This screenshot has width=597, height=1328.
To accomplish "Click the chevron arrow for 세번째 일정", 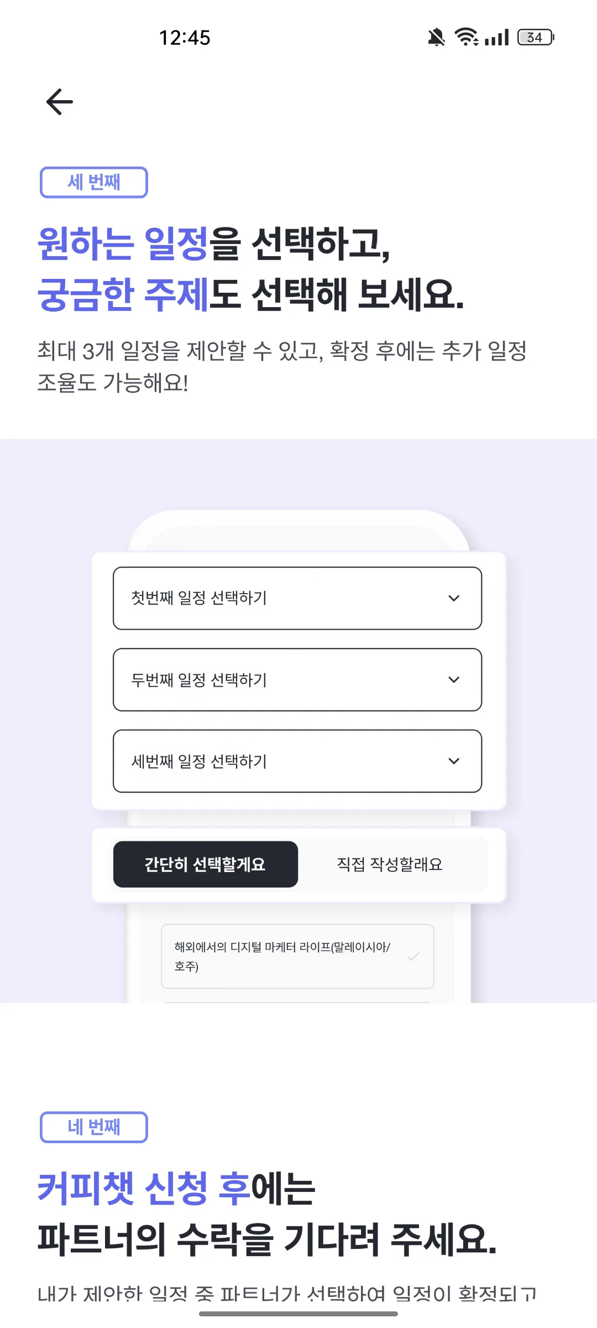I will click(x=454, y=761).
